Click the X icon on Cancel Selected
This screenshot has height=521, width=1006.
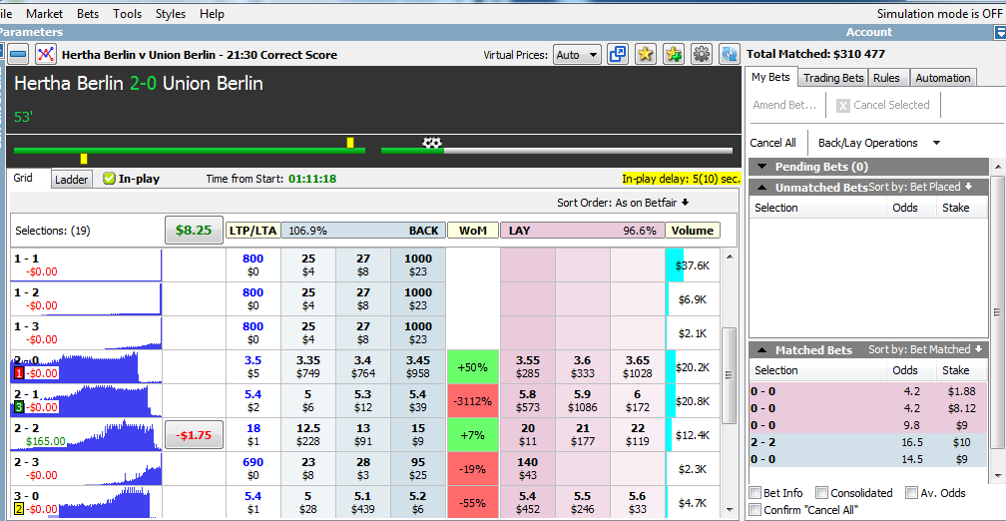(843, 105)
